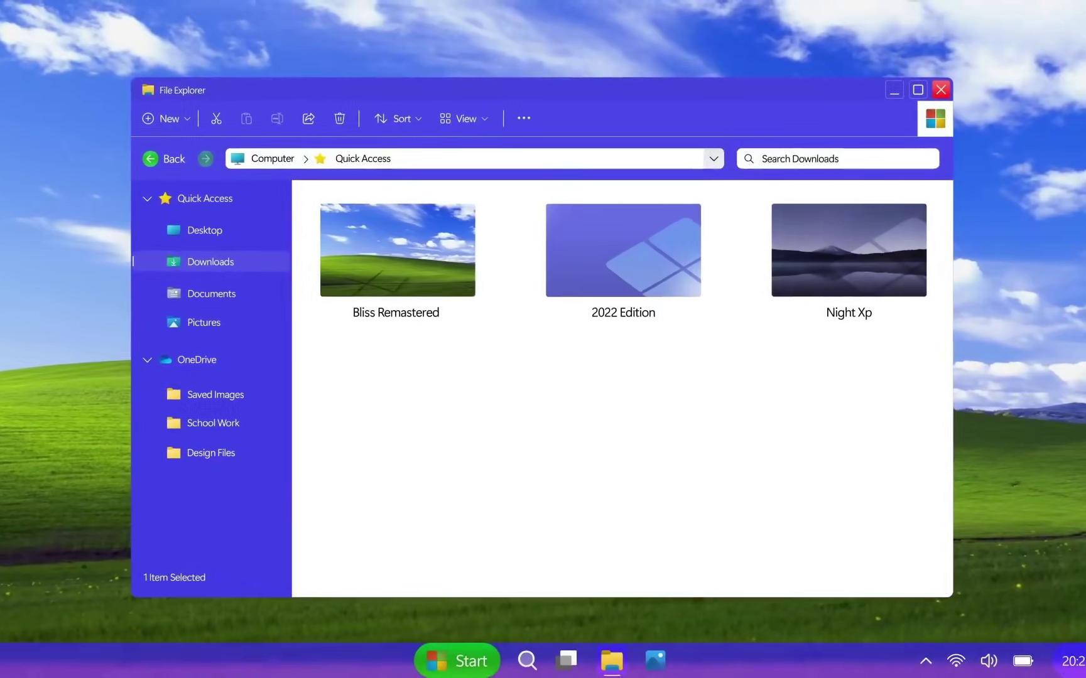Maximize the File Explorer window
This screenshot has width=1086, height=678.
[x=918, y=90]
